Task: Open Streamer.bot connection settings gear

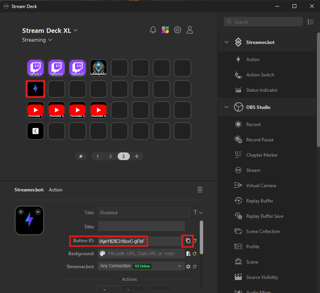Action: point(188,266)
